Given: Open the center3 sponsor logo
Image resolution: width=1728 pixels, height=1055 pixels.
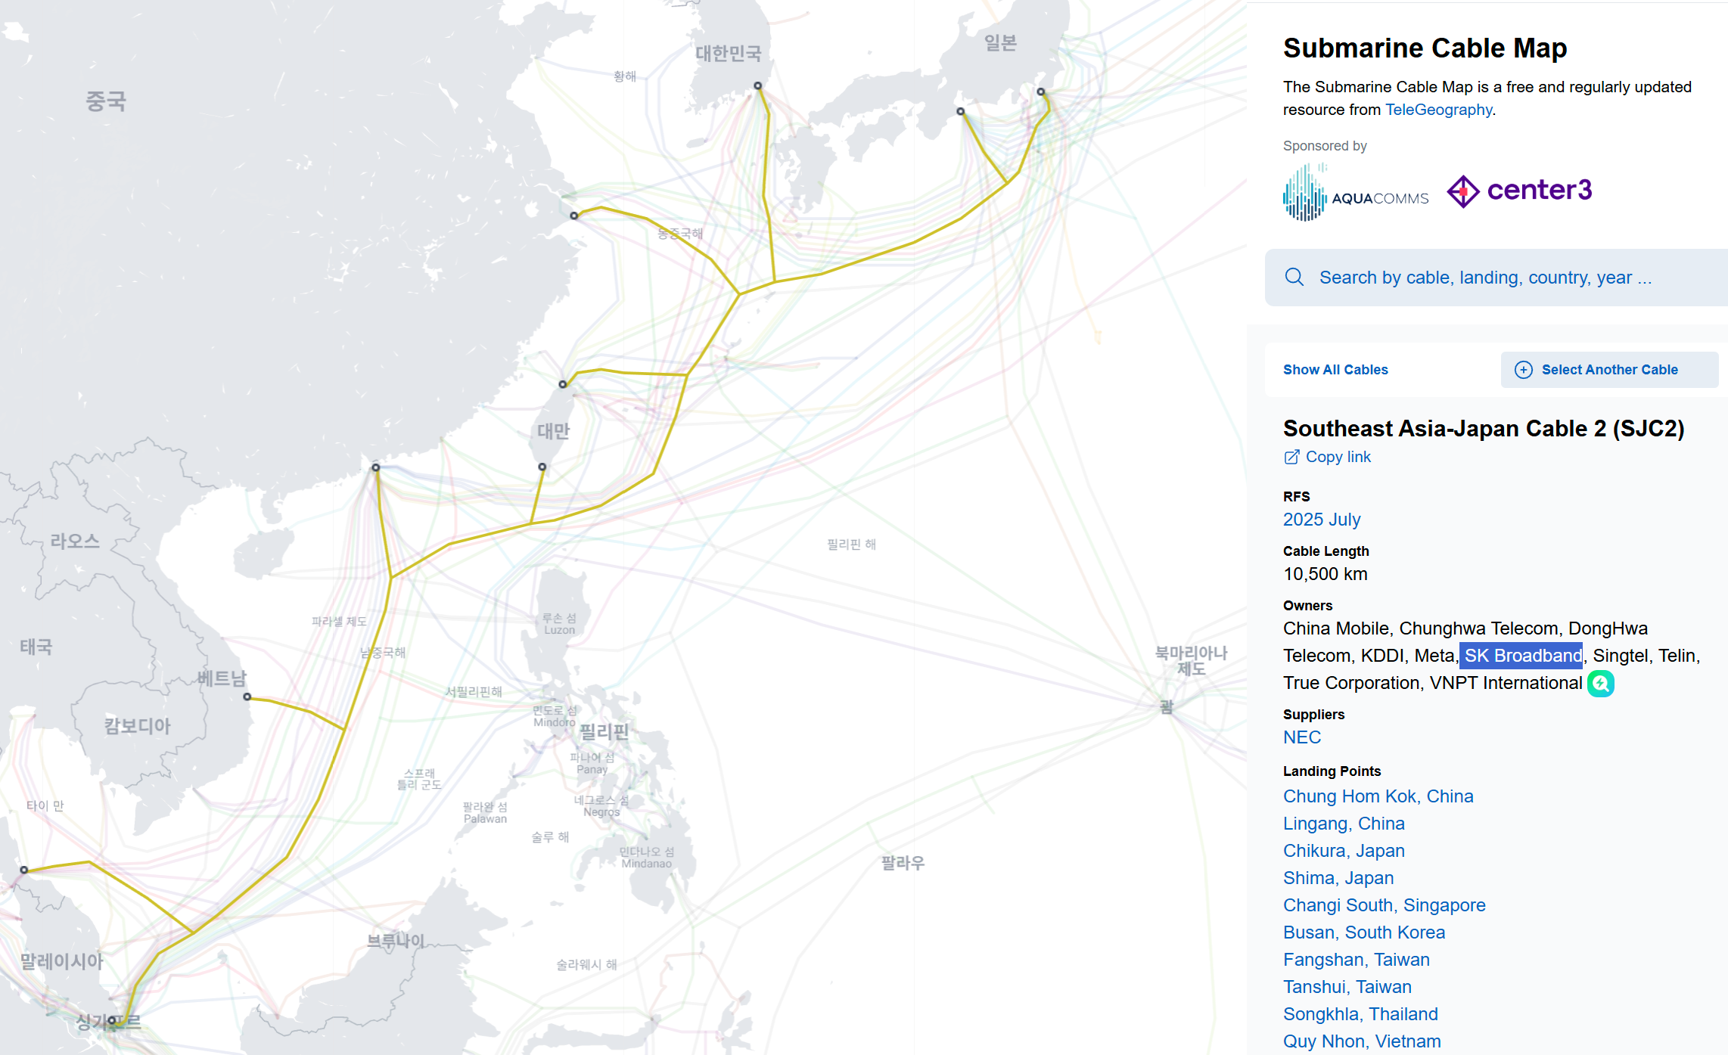Looking at the screenshot, I should coord(1519,191).
